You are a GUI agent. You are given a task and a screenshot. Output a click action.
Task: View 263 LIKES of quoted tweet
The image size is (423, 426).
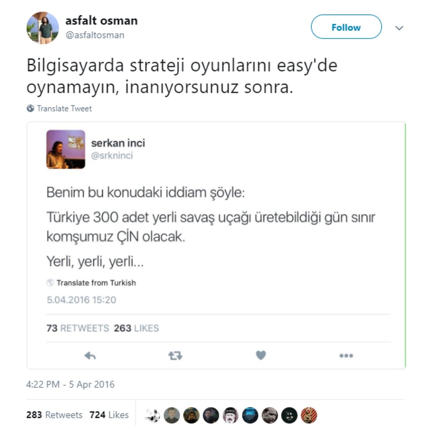136,328
